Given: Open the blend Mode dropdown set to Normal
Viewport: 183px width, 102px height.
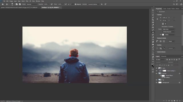Looking at the screenshot, I should [32, 4].
